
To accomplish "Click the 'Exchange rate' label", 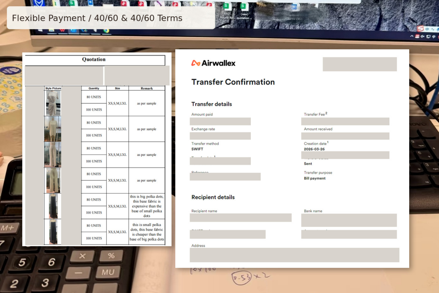I will (x=203, y=129).
